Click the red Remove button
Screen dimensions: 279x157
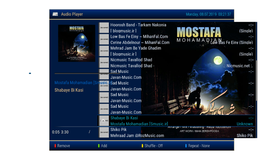[x=62, y=146]
